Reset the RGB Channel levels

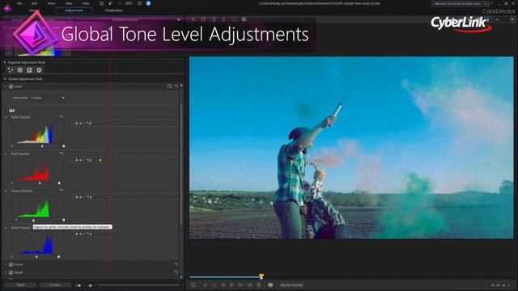click(x=62, y=117)
